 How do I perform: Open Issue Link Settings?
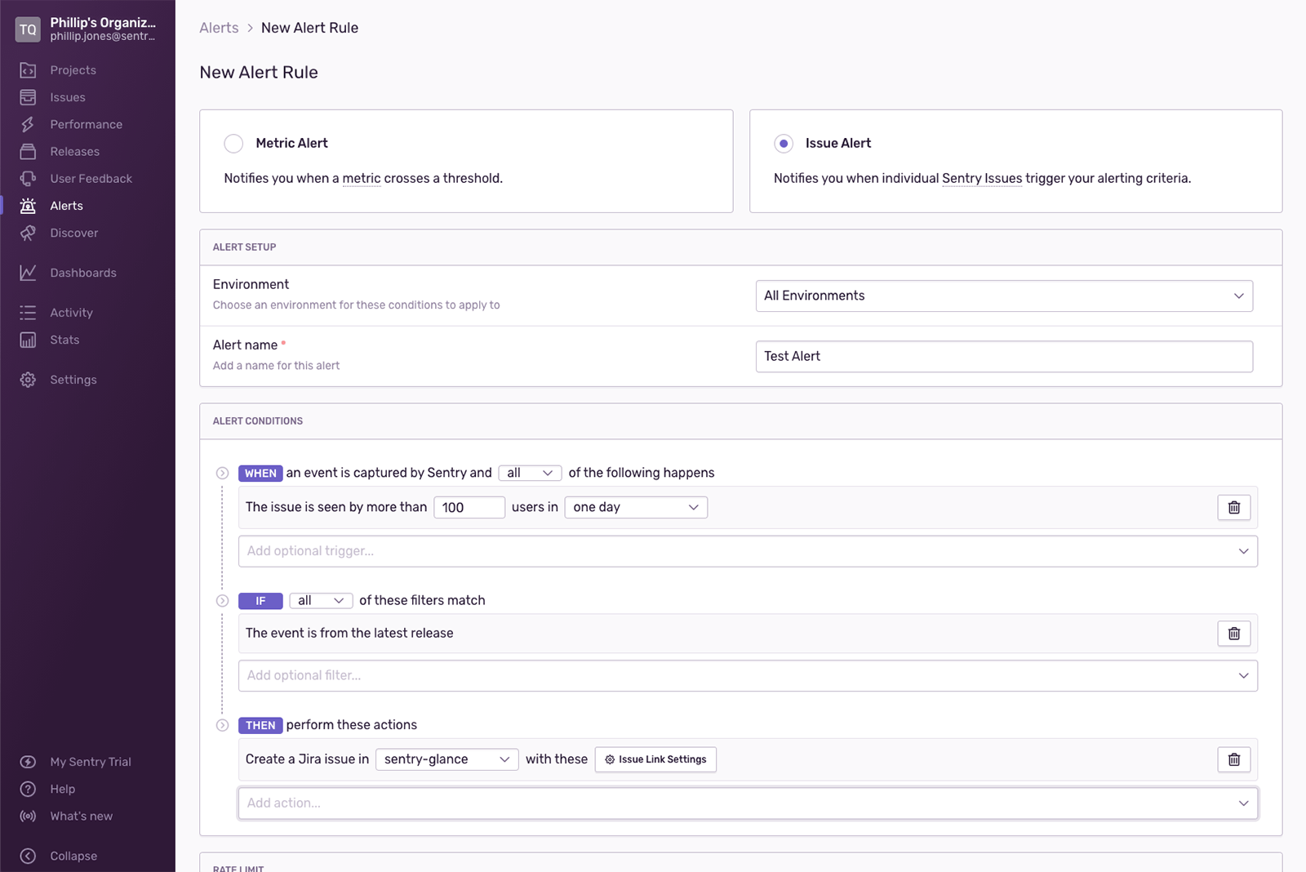coord(655,759)
